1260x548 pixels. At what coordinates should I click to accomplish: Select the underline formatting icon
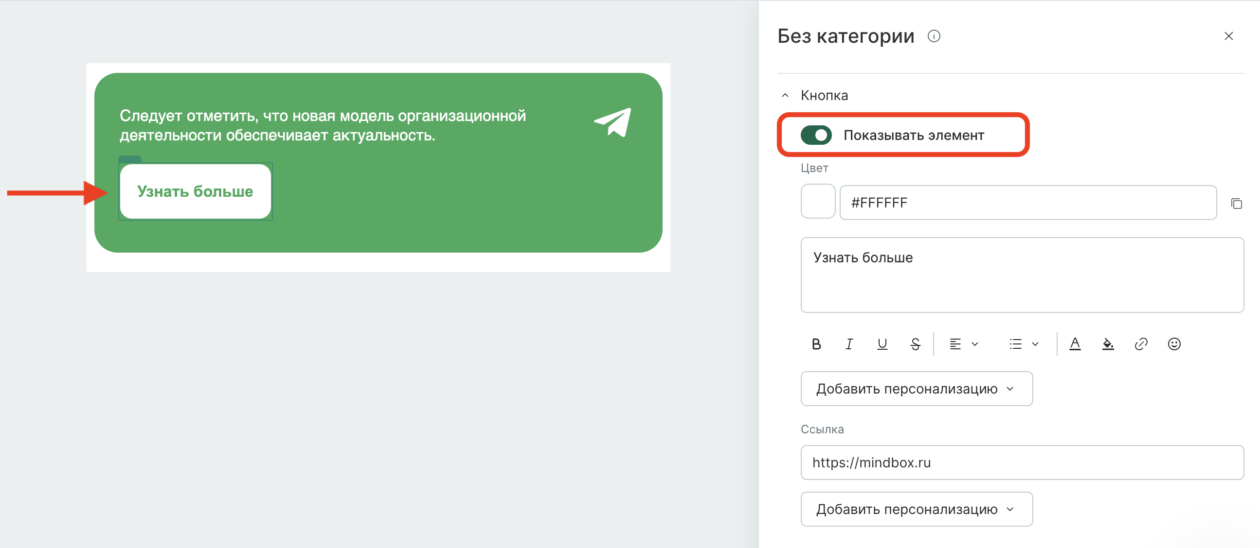[x=882, y=343]
